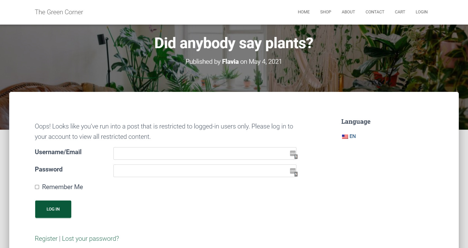Click the author name Flavia
This screenshot has width=468, height=248.
[230, 61]
